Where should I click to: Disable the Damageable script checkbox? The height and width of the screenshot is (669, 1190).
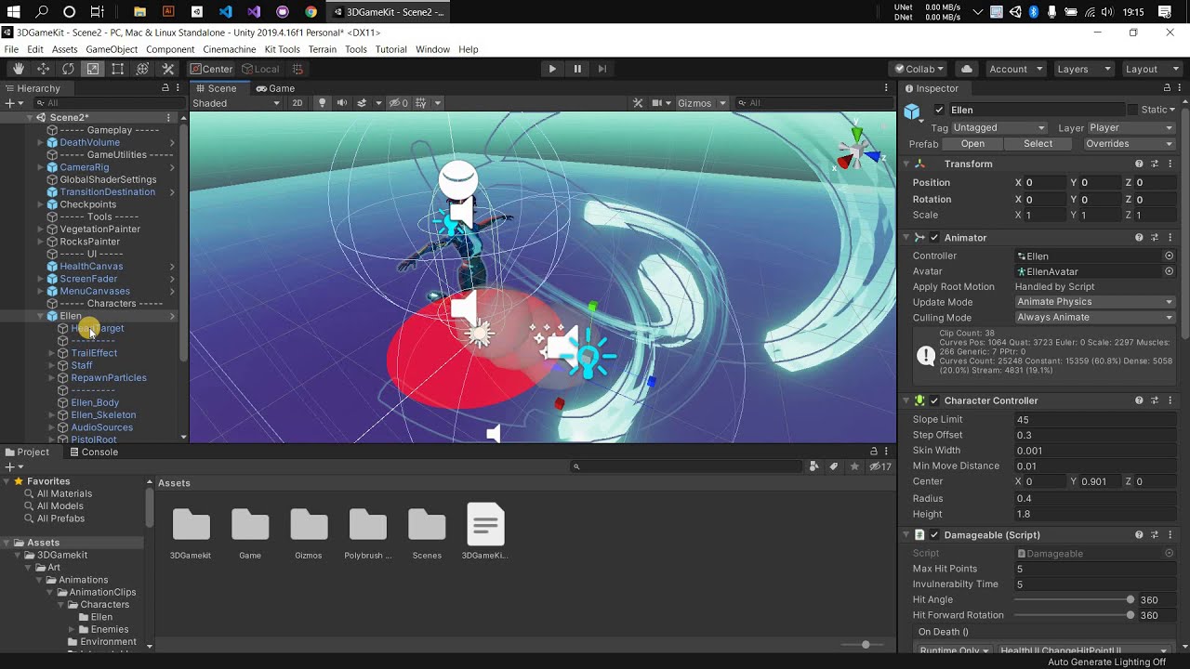pyautogui.click(x=934, y=535)
